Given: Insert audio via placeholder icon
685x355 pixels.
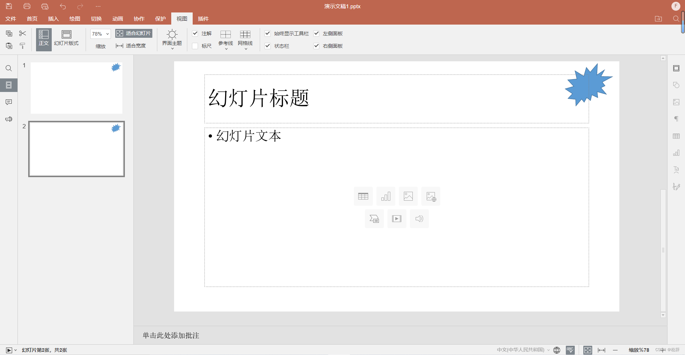Looking at the screenshot, I should click(x=419, y=219).
